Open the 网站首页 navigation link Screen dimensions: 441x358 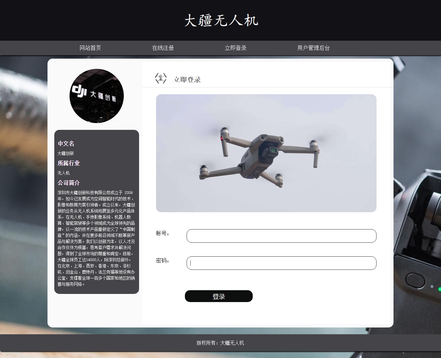[90, 48]
